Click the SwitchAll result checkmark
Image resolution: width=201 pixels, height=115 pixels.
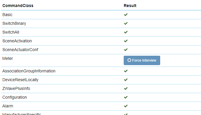tap(126, 32)
